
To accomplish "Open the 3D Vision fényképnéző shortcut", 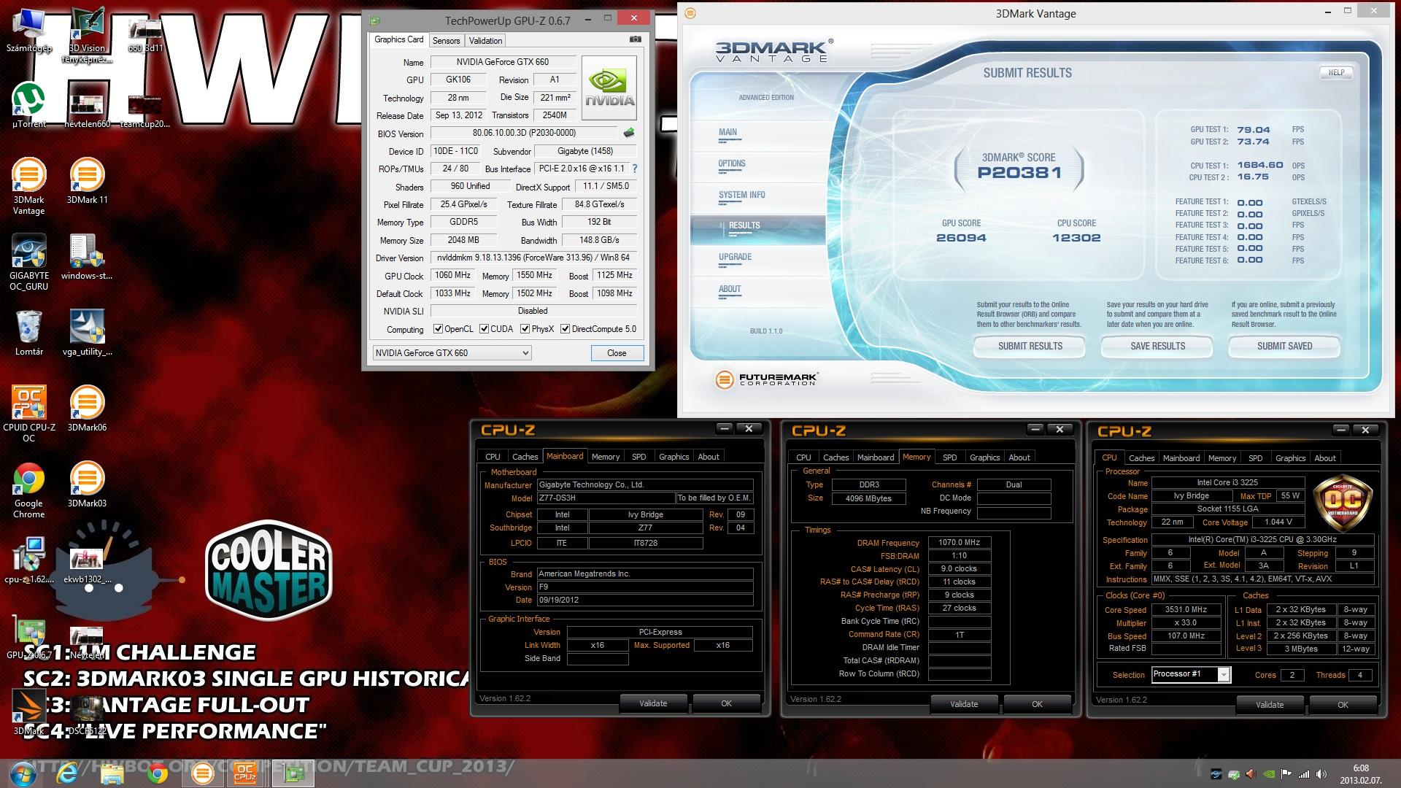I will pyautogui.click(x=87, y=35).
